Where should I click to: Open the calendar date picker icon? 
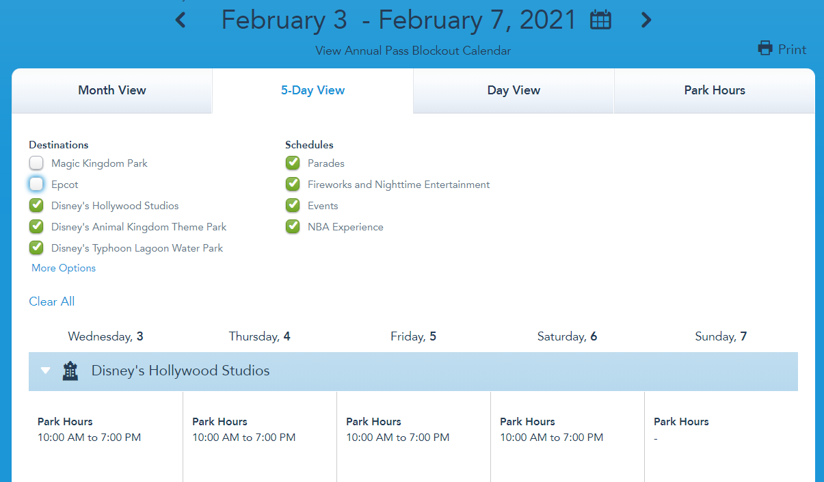600,21
